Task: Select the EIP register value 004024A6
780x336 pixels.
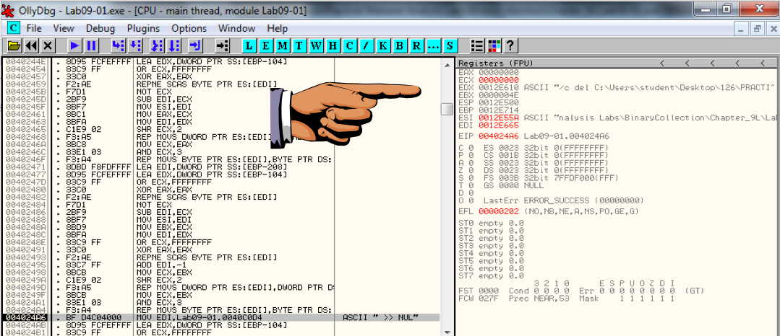Action: click(x=499, y=136)
